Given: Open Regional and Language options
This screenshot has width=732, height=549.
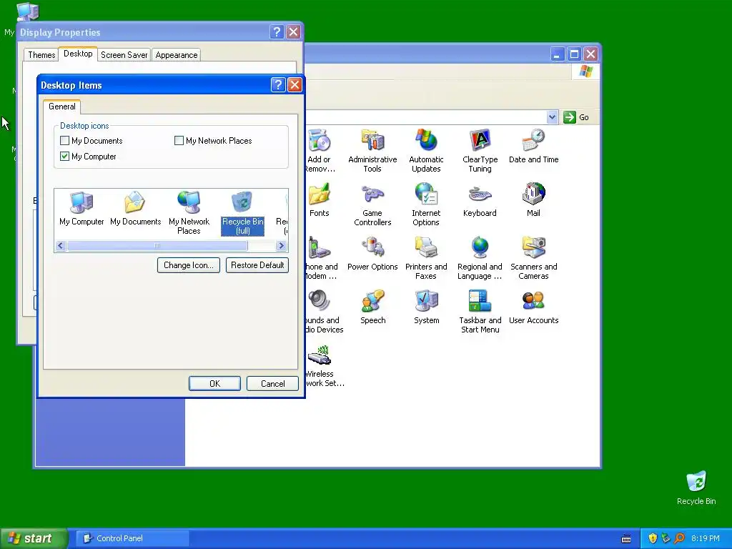Looking at the screenshot, I should (480, 258).
